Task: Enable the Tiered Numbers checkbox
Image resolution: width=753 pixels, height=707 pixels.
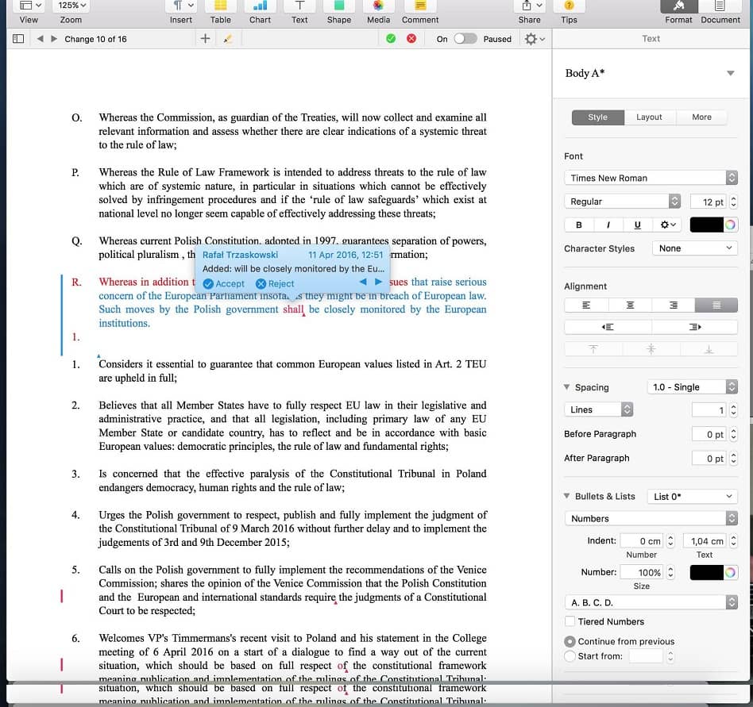Action: click(570, 621)
